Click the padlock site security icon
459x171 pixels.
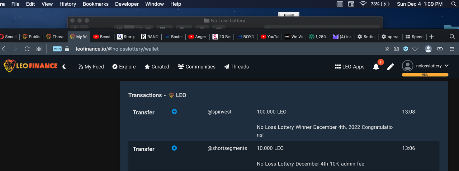(67, 49)
